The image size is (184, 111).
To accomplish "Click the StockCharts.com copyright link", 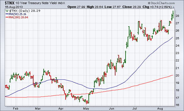I will pyautogui.click(x=161, y=3).
